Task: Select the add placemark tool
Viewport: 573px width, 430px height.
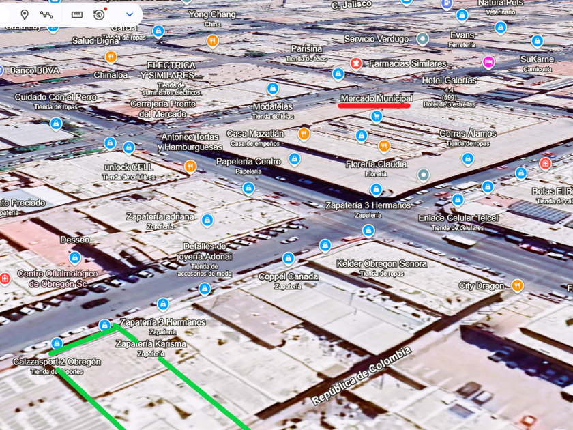Action: click(x=25, y=14)
